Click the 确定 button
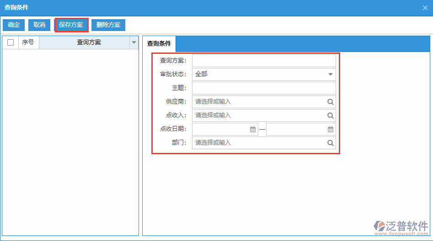The width and height of the screenshot is (433, 241). point(14,25)
